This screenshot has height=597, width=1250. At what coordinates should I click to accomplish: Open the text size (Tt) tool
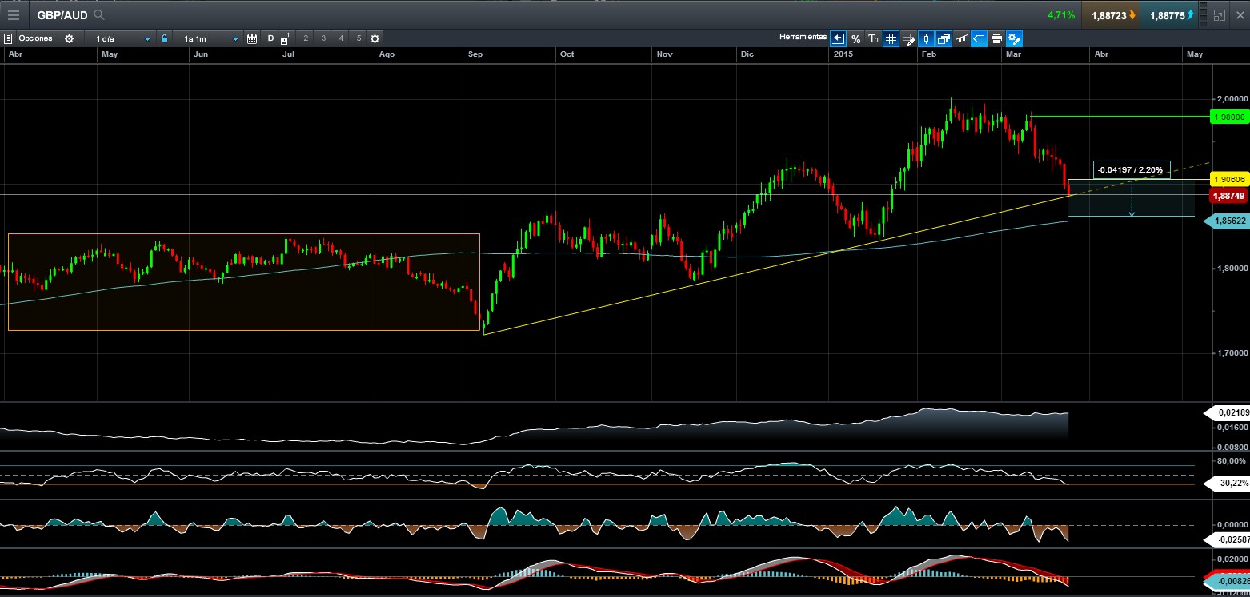pyautogui.click(x=874, y=38)
